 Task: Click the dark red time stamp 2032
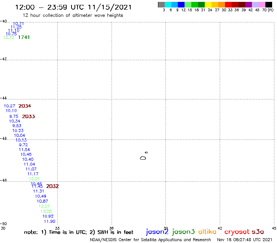[x=52, y=186]
